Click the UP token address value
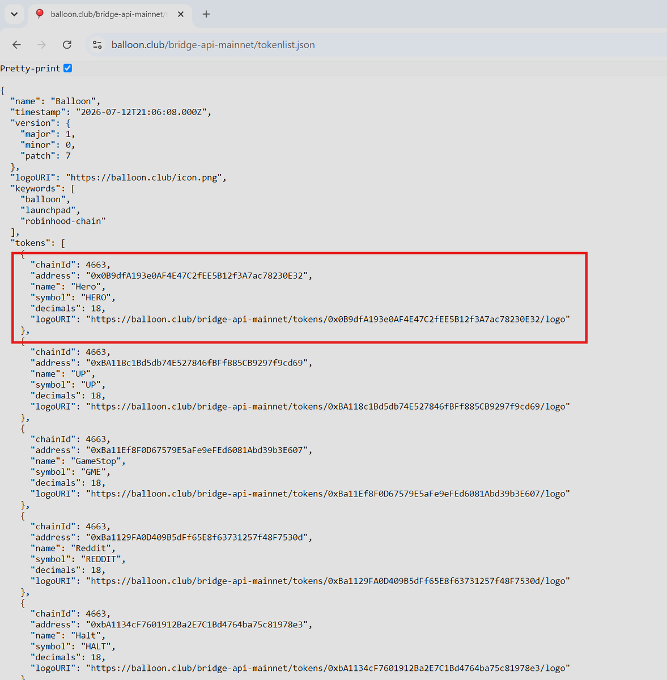Image resolution: width=667 pixels, height=680 pixels. (197, 363)
